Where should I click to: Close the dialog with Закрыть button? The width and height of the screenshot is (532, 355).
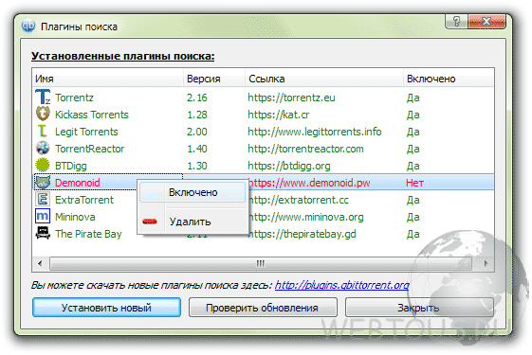(x=419, y=308)
